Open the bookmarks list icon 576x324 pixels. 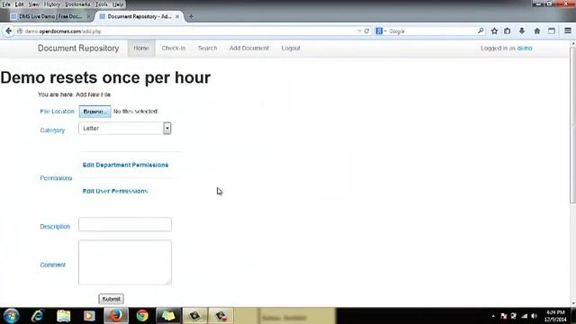pos(508,31)
